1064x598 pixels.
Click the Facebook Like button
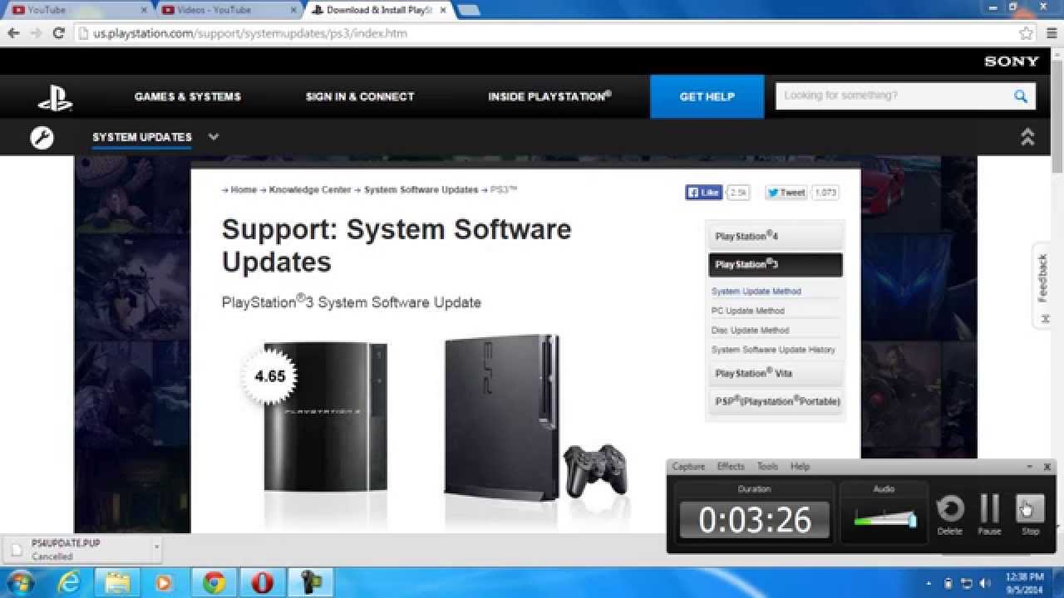(704, 192)
